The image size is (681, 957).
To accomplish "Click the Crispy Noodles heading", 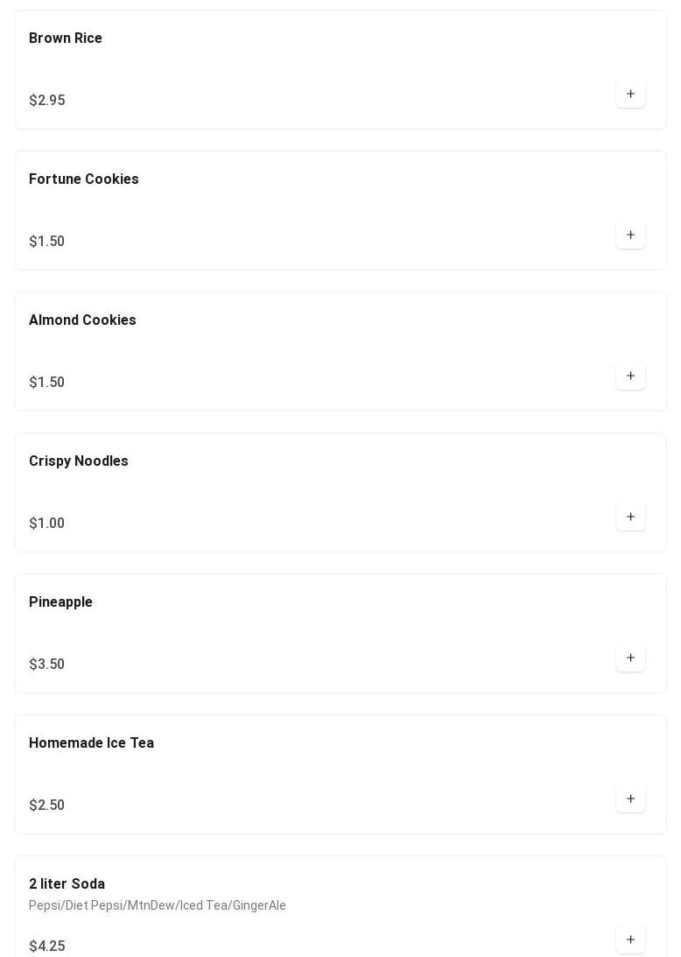I will click(79, 461).
